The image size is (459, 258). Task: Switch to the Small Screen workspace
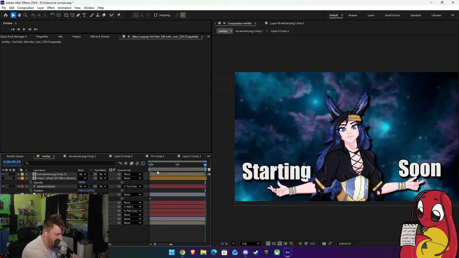pos(392,15)
